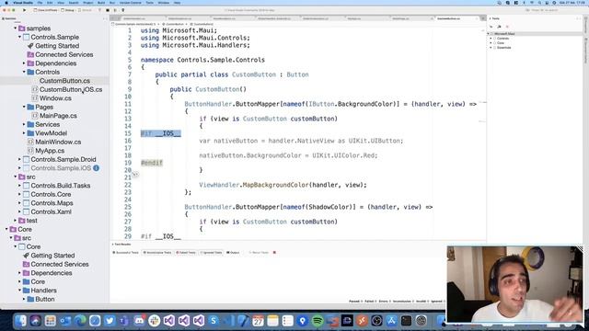
Task: Open MainPage.cs under Pages
Action: [58, 116]
